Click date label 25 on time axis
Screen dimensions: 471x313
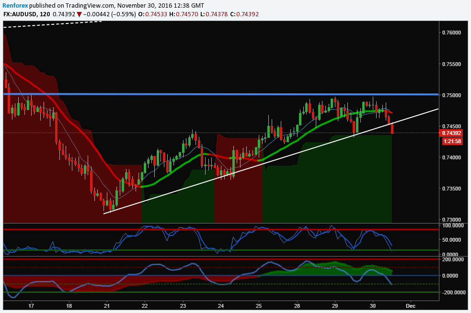tap(259, 306)
